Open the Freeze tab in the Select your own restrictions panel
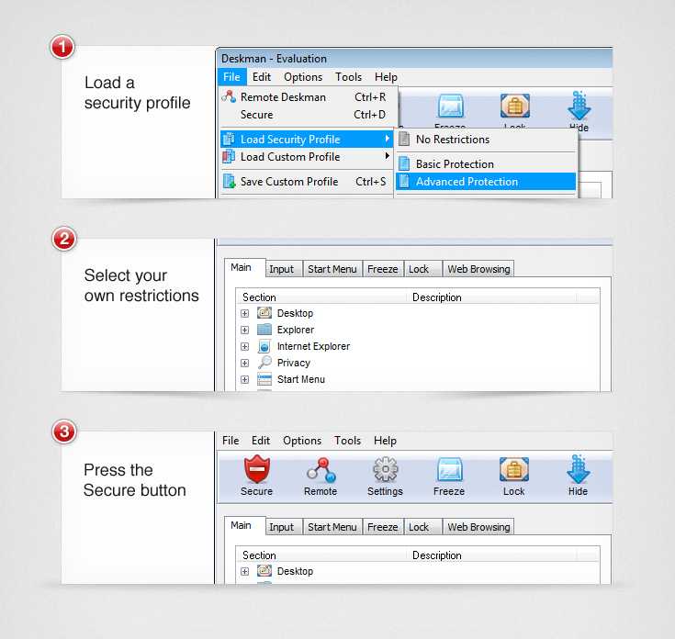 (382, 269)
